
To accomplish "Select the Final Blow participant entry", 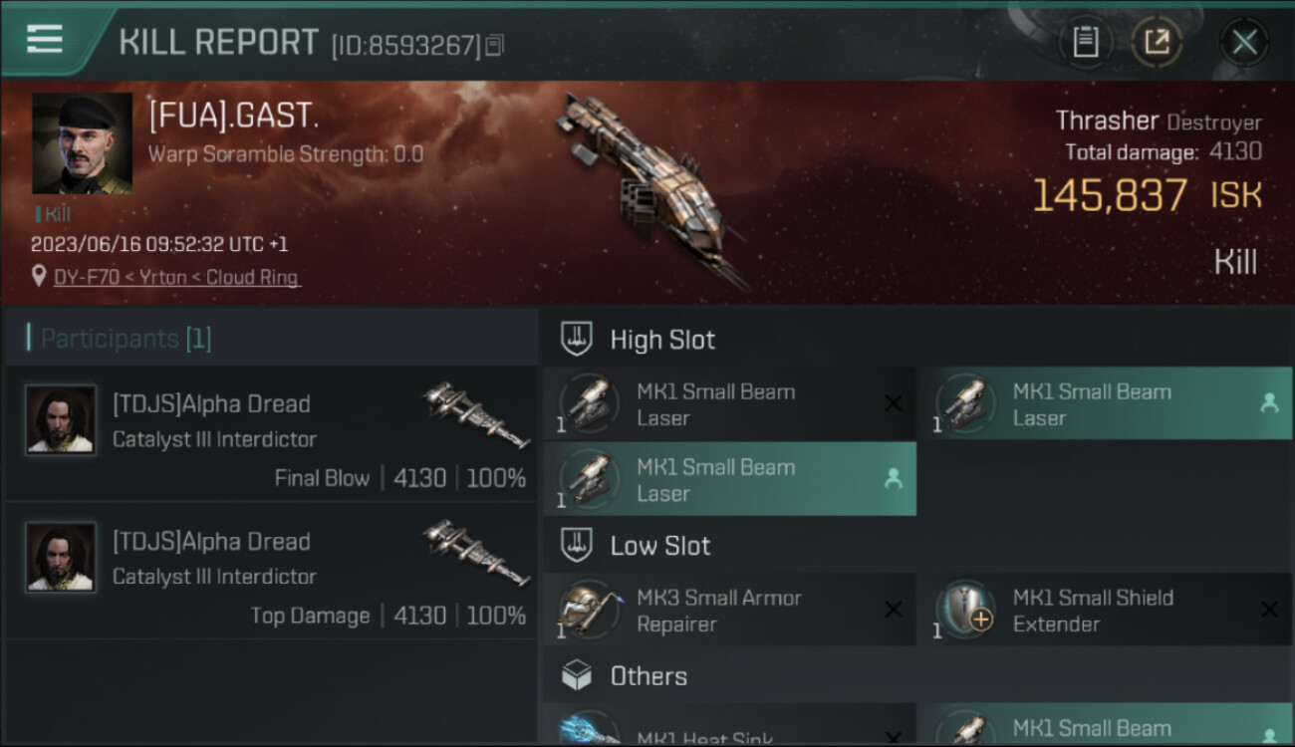I will click(x=271, y=433).
